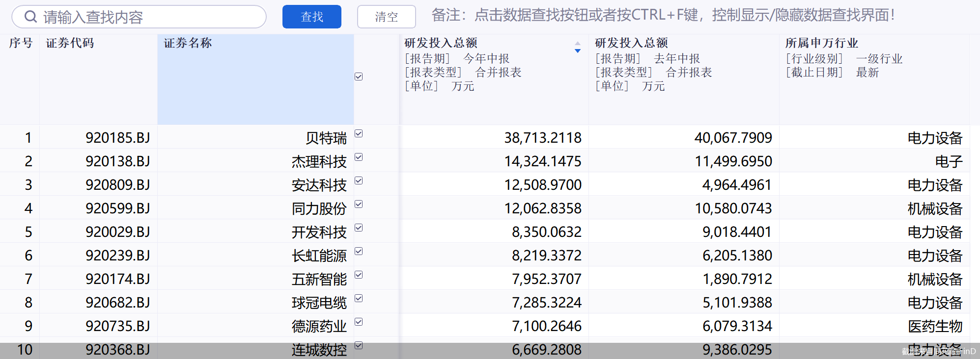This screenshot has height=359, width=980.
Task: Select the 研发投入总额 去年中报 column header
Action: click(684, 79)
